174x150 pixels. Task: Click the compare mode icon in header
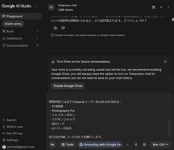click(x=153, y=7)
